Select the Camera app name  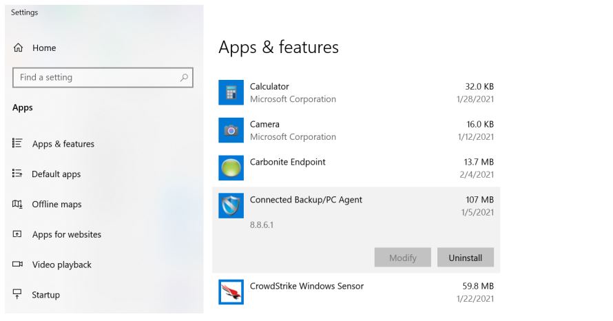(264, 125)
